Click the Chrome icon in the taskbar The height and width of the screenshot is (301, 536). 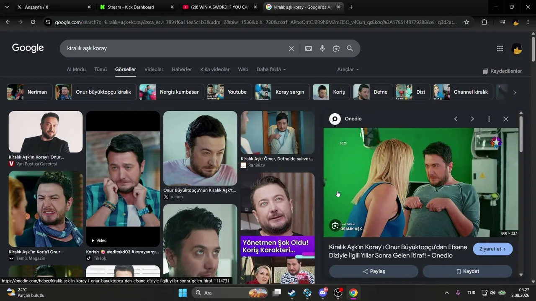[353, 293]
